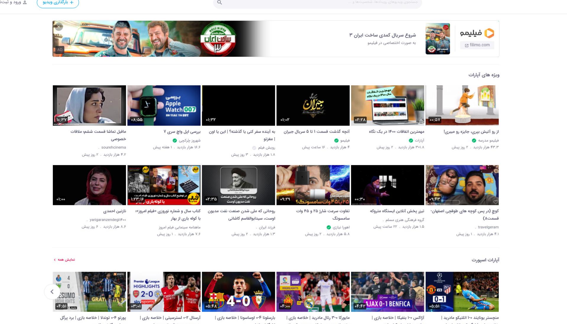Click channel name شهروز چرکچی

coord(190,141)
